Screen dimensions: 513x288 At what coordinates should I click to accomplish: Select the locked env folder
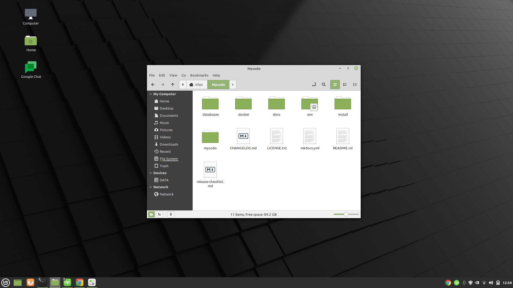[310, 106]
